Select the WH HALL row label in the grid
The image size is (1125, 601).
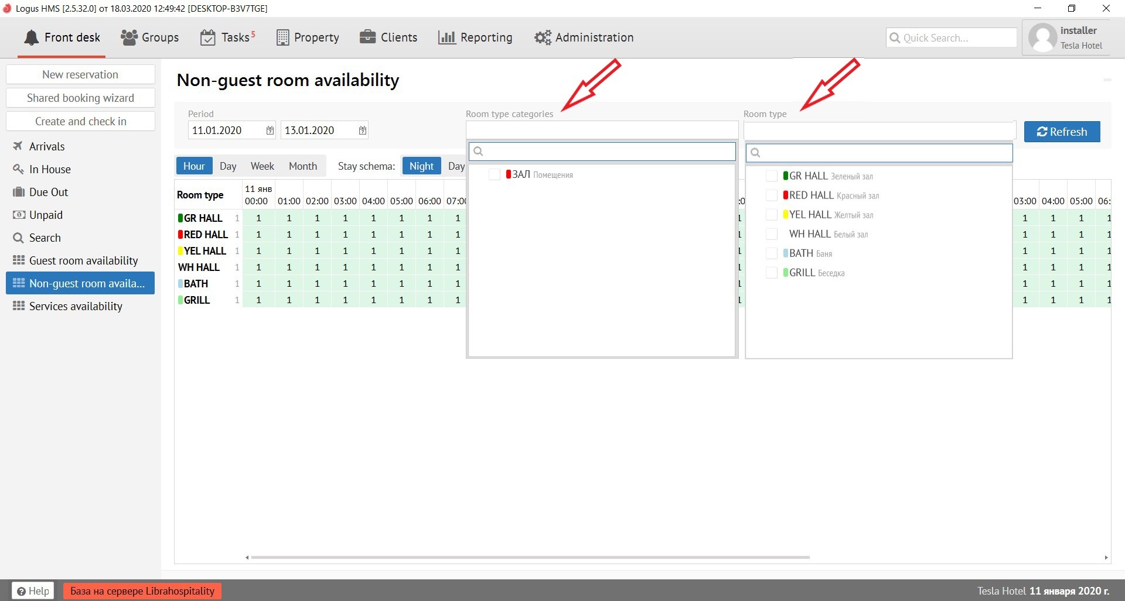pos(199,267)
